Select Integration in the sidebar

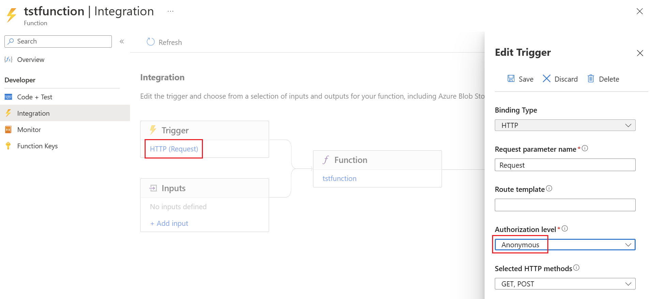click(x=65, y=113)
